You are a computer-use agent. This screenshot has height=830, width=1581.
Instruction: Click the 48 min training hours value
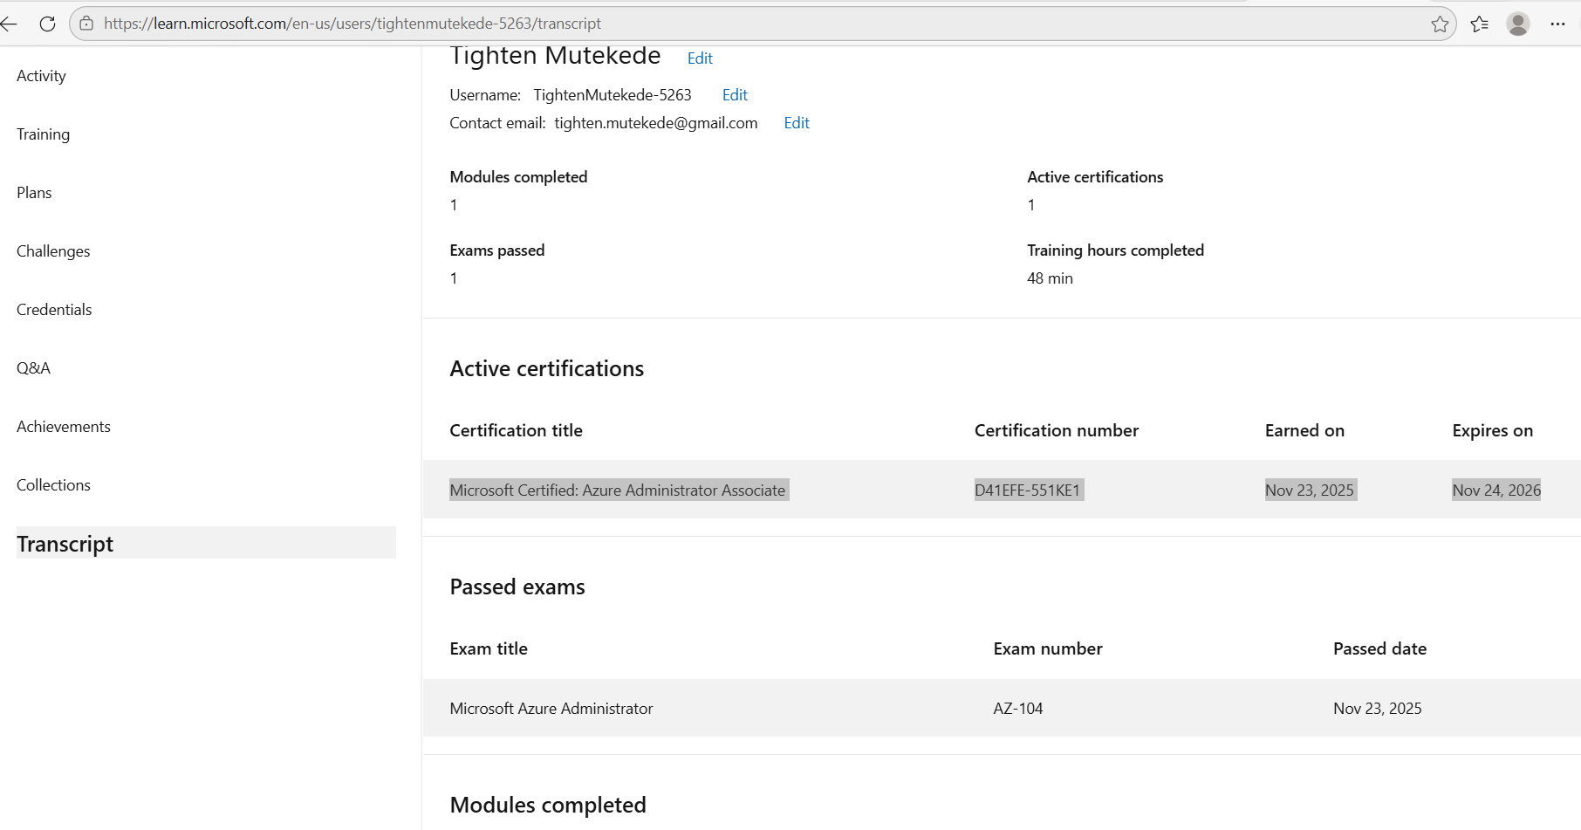tap(1050, 278)
